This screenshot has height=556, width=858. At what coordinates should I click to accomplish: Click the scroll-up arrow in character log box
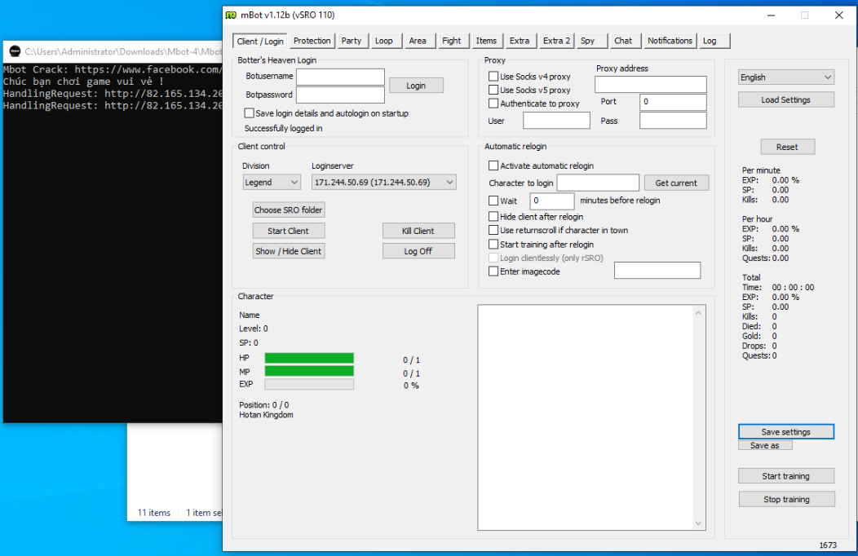pyautogui.click(x=698, y=313)
